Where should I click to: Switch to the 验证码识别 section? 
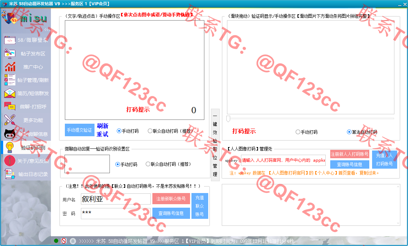(x=26, y=148)
